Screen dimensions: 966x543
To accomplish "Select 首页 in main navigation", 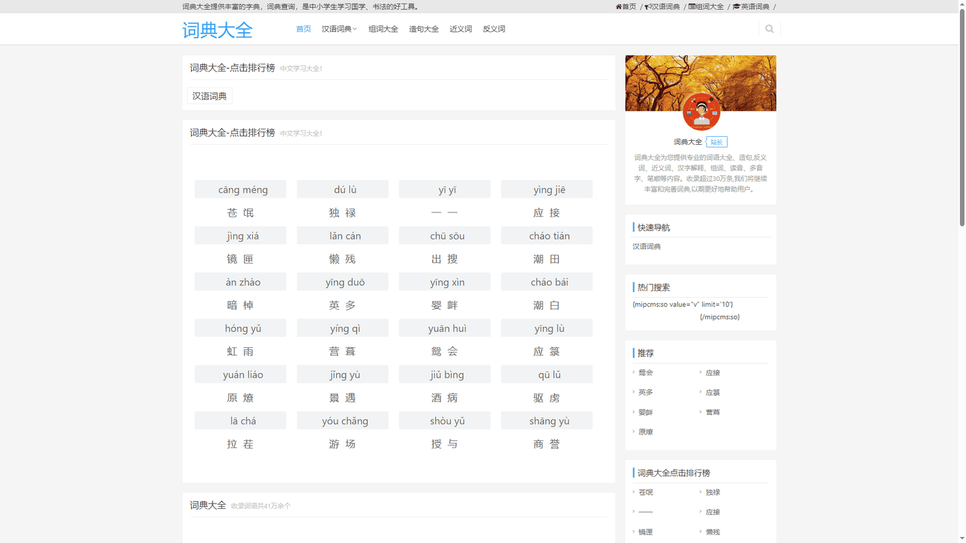I will click(x=303, y=29).
